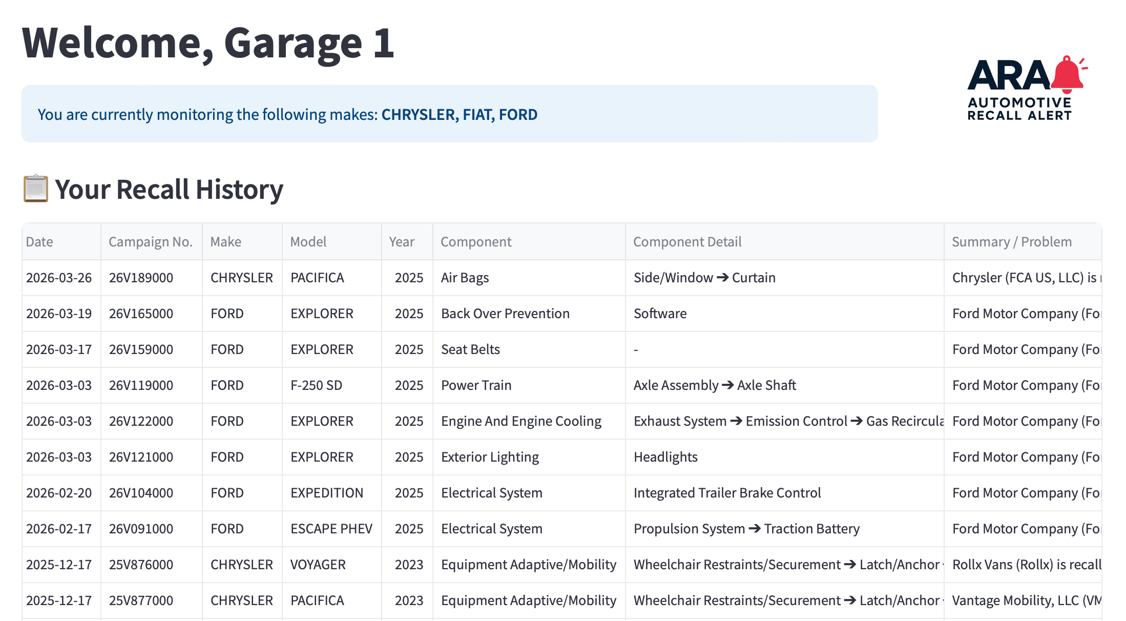The image size is (1126, 621).
Task: Sort by the Make column header
Action: [242, 242]
